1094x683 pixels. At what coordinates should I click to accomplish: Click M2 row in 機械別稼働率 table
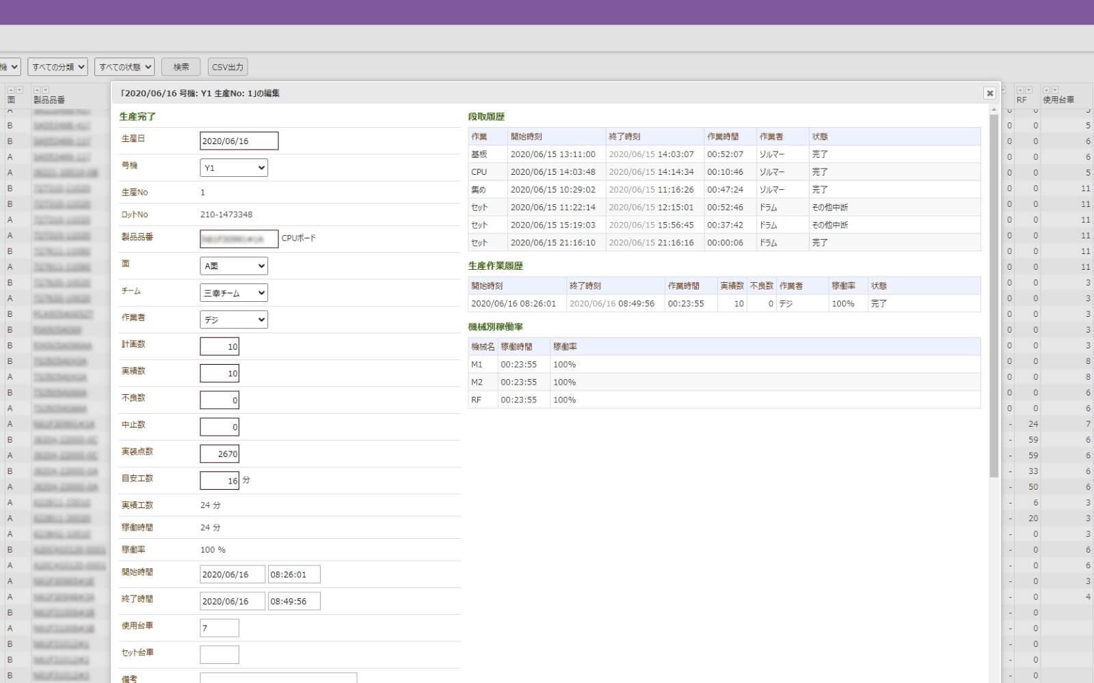(724, 382)
